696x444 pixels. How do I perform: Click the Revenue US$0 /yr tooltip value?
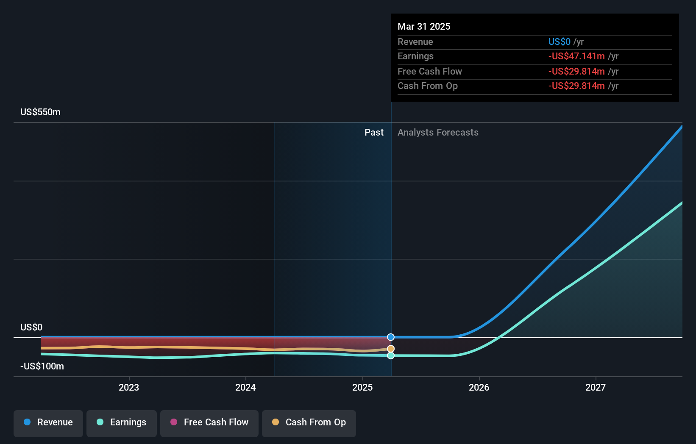(566, 42)
